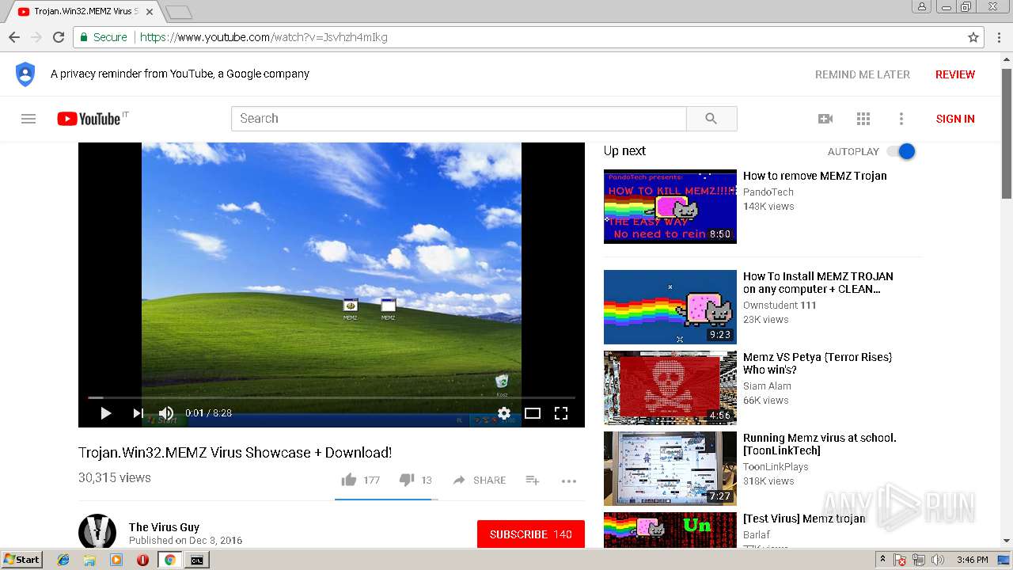The image size is (1013, 570).
Task: Toggle the Autoplay switch
Action: pos(901,151)
